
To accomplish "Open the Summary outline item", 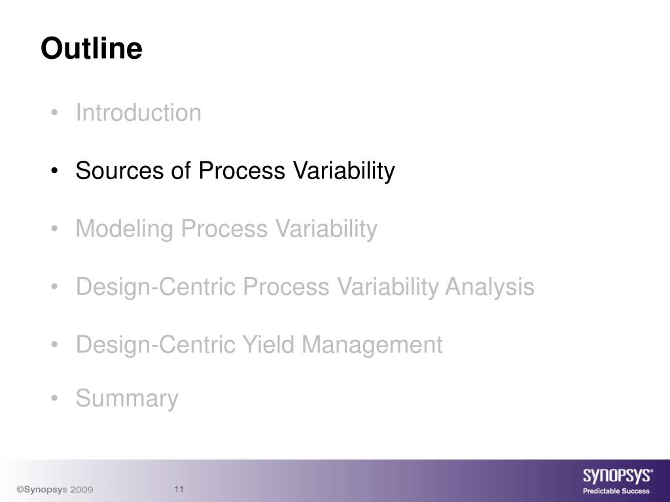I will (x=127, y=398).
